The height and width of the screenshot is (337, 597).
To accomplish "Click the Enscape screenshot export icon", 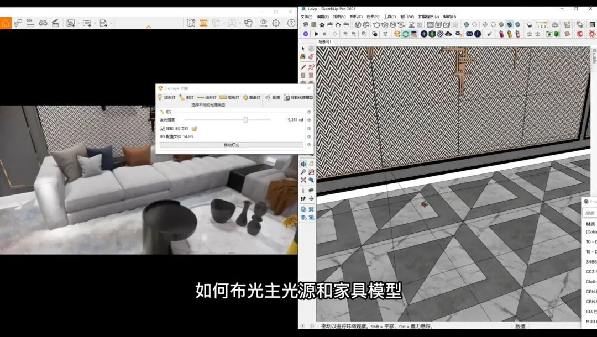I will pyautogui.click(x=70, y=23).
